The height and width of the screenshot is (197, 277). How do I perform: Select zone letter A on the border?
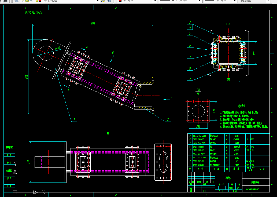(272, 17)
